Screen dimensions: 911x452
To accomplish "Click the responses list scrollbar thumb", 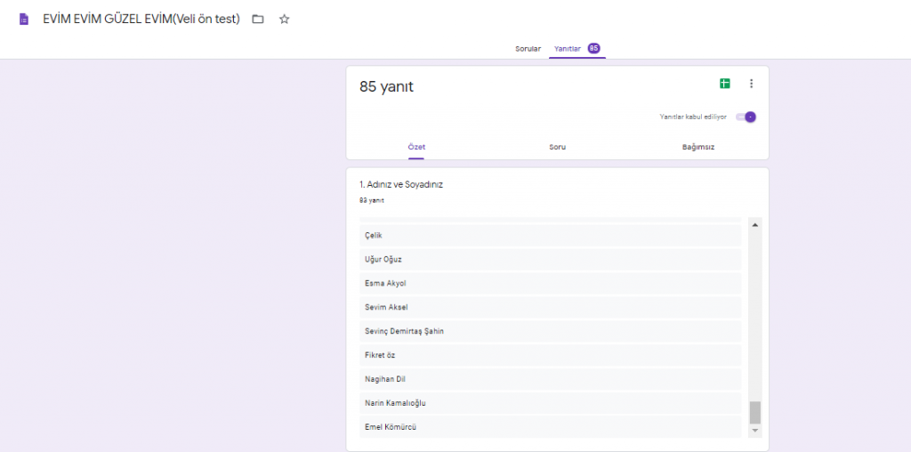I will (x=755, y=412).
